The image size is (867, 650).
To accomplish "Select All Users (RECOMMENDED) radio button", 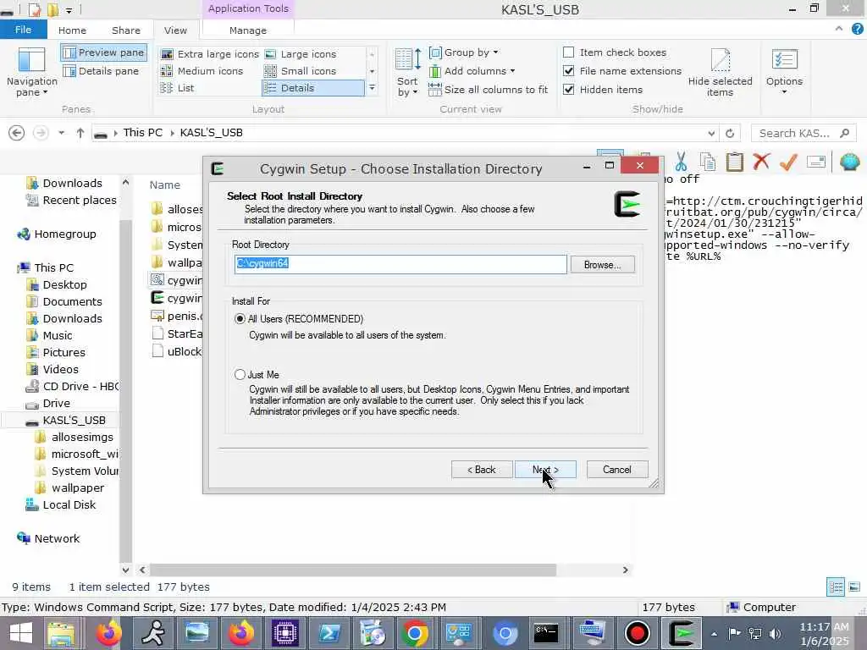I will (x=240, y=319).
